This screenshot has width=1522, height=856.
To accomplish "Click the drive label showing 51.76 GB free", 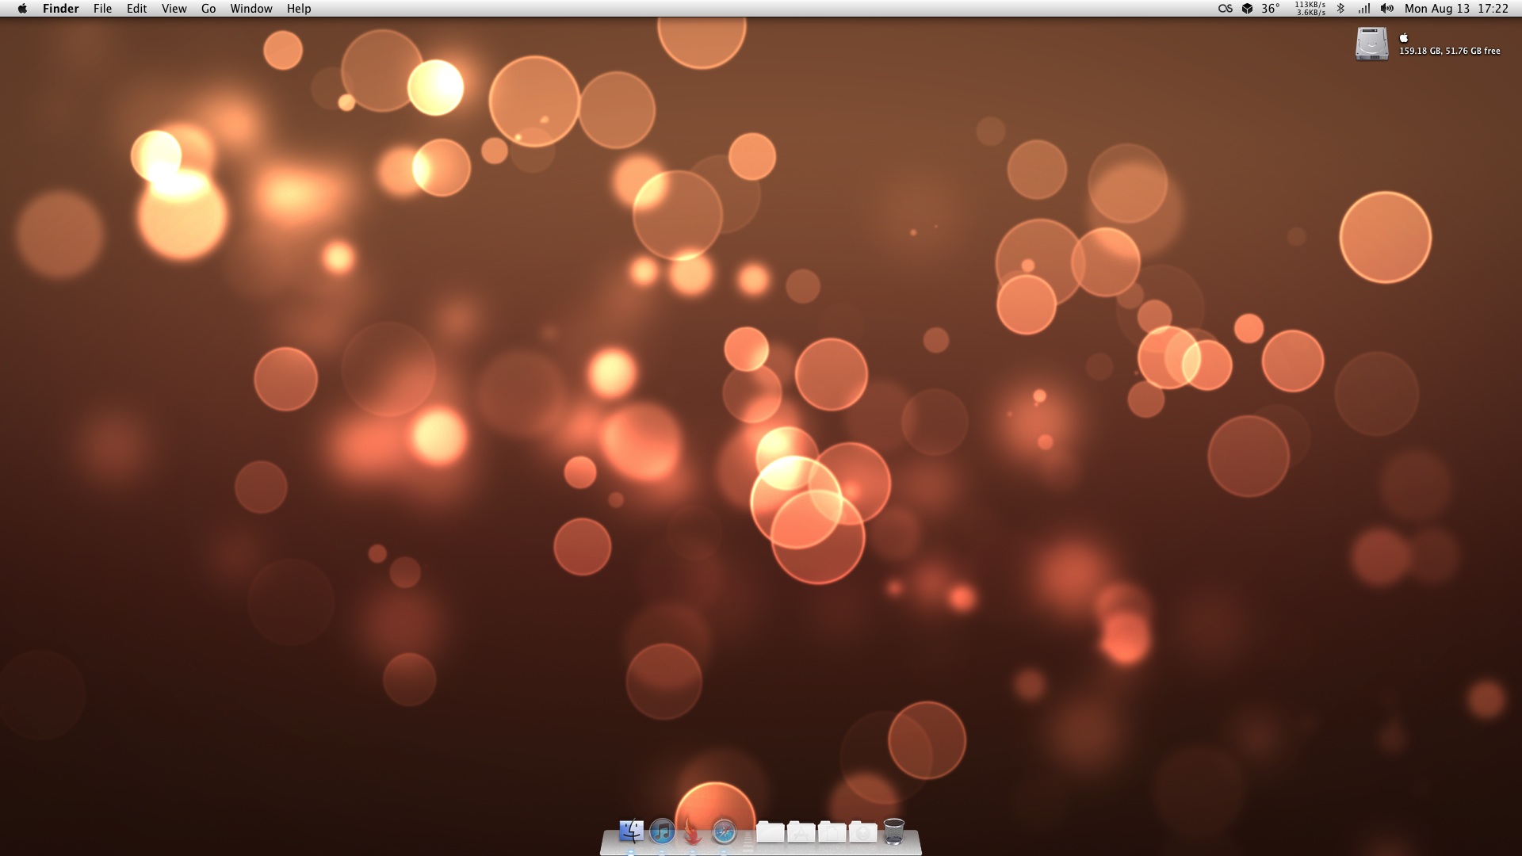I will click(1450, 51).
